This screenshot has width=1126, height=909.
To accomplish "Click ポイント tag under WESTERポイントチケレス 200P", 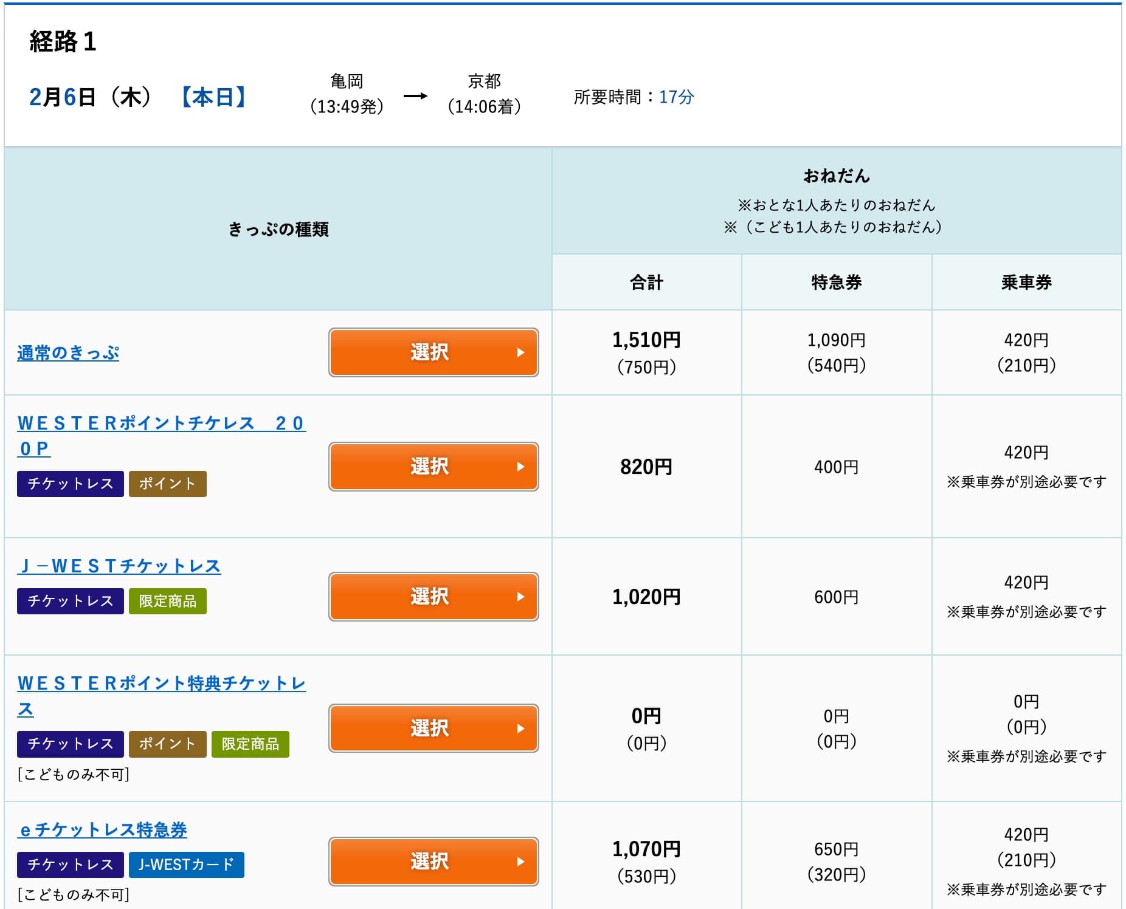I will (168, 484).
